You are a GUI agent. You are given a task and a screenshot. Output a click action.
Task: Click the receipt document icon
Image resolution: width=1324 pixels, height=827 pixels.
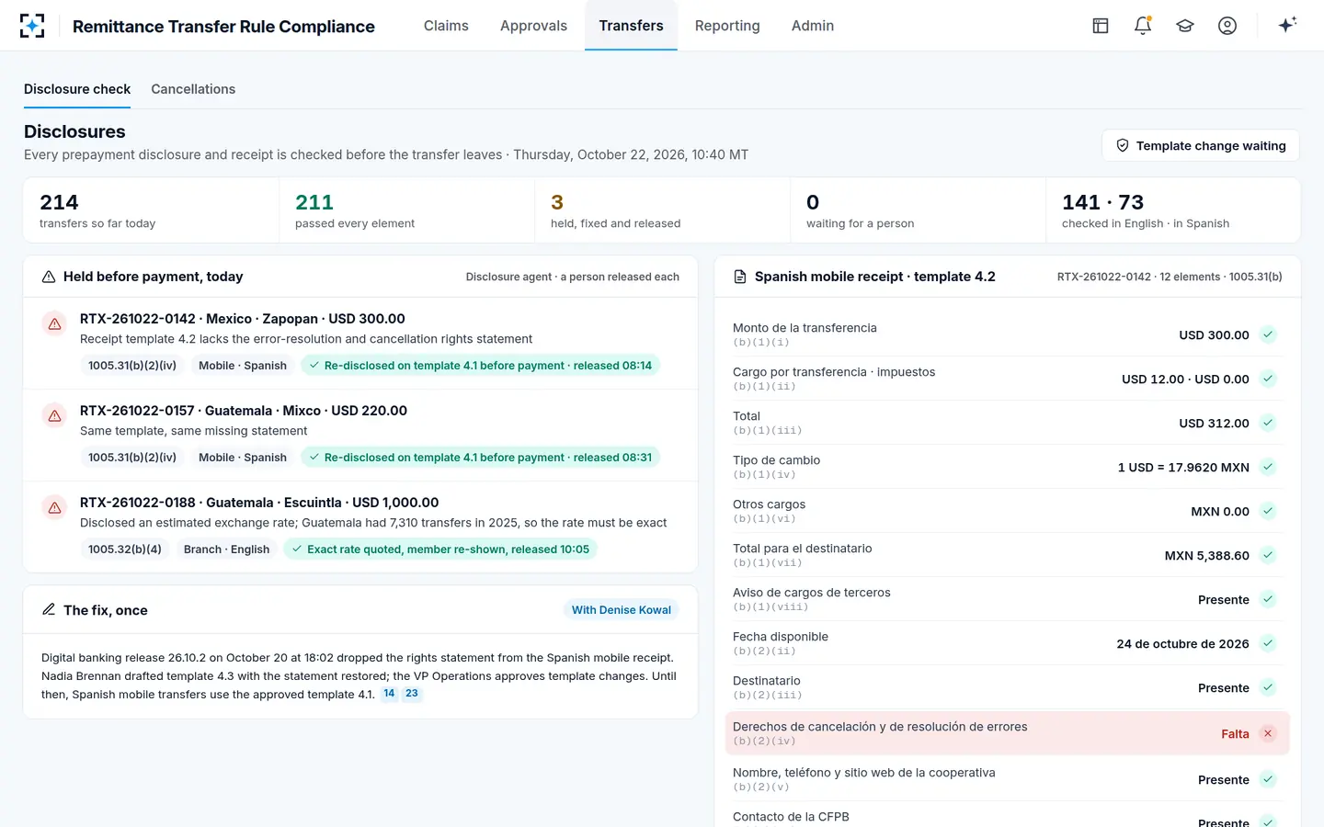740,277
